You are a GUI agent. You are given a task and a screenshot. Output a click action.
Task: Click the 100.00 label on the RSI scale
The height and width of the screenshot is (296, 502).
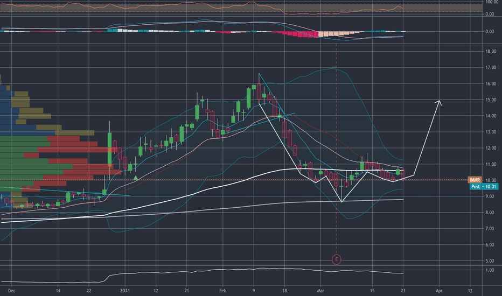(x=491, y=2)
